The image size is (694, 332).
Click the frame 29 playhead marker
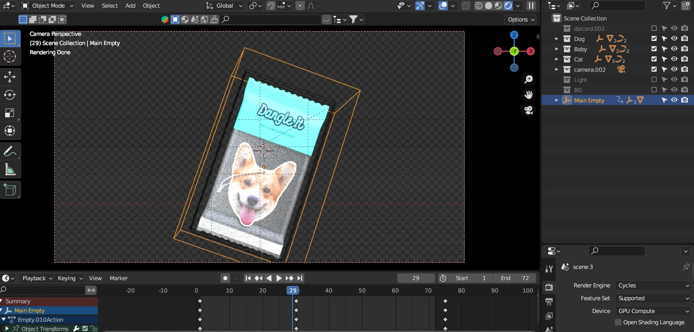click(292, 291)
